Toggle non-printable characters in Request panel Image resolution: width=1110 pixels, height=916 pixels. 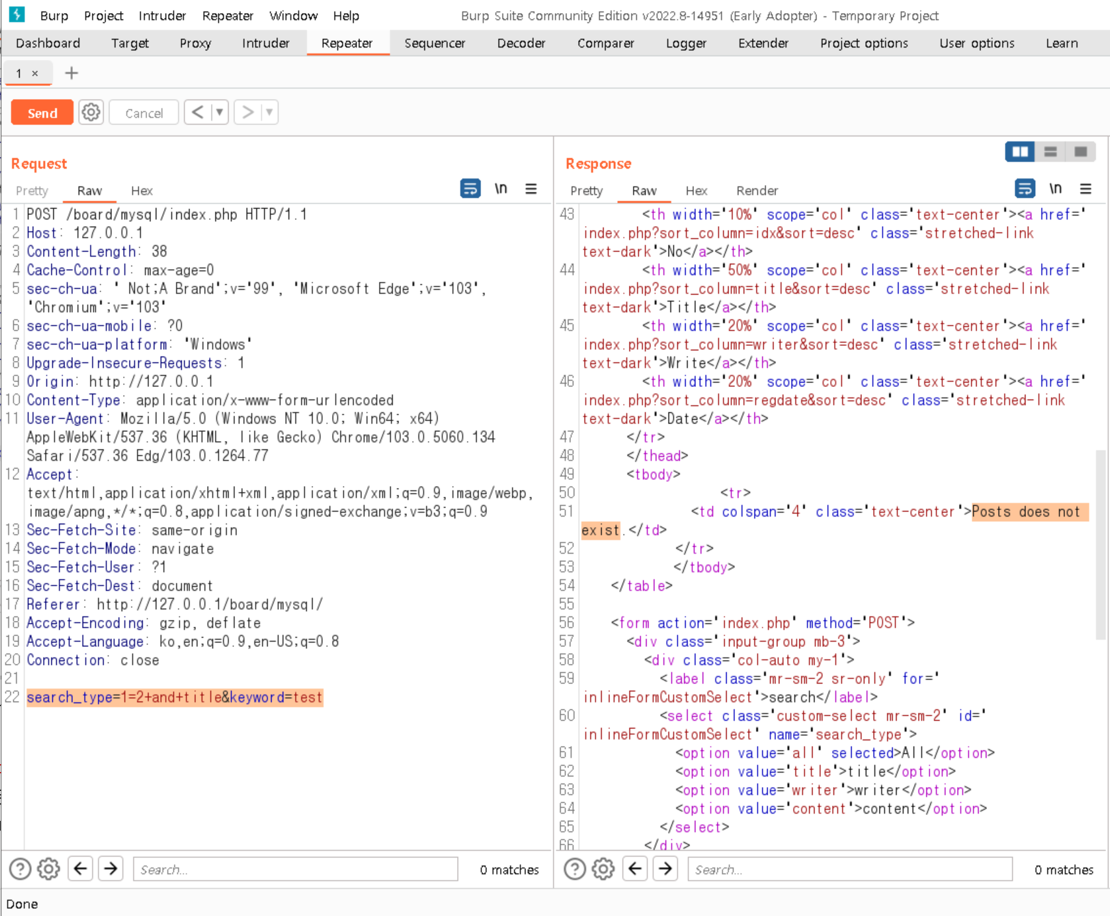coord(501,189)
